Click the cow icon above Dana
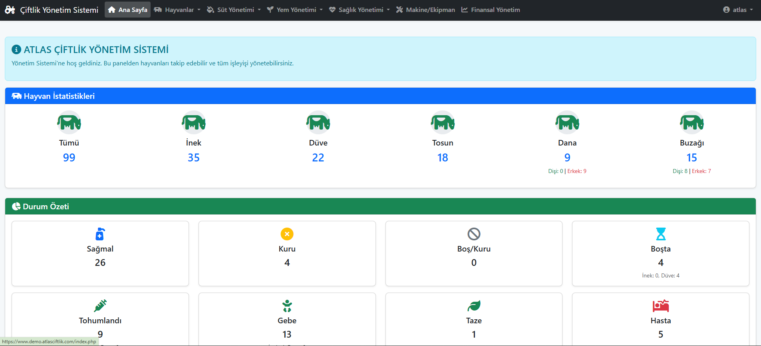The height and width of the screenshot is (346, 761). 567,122
